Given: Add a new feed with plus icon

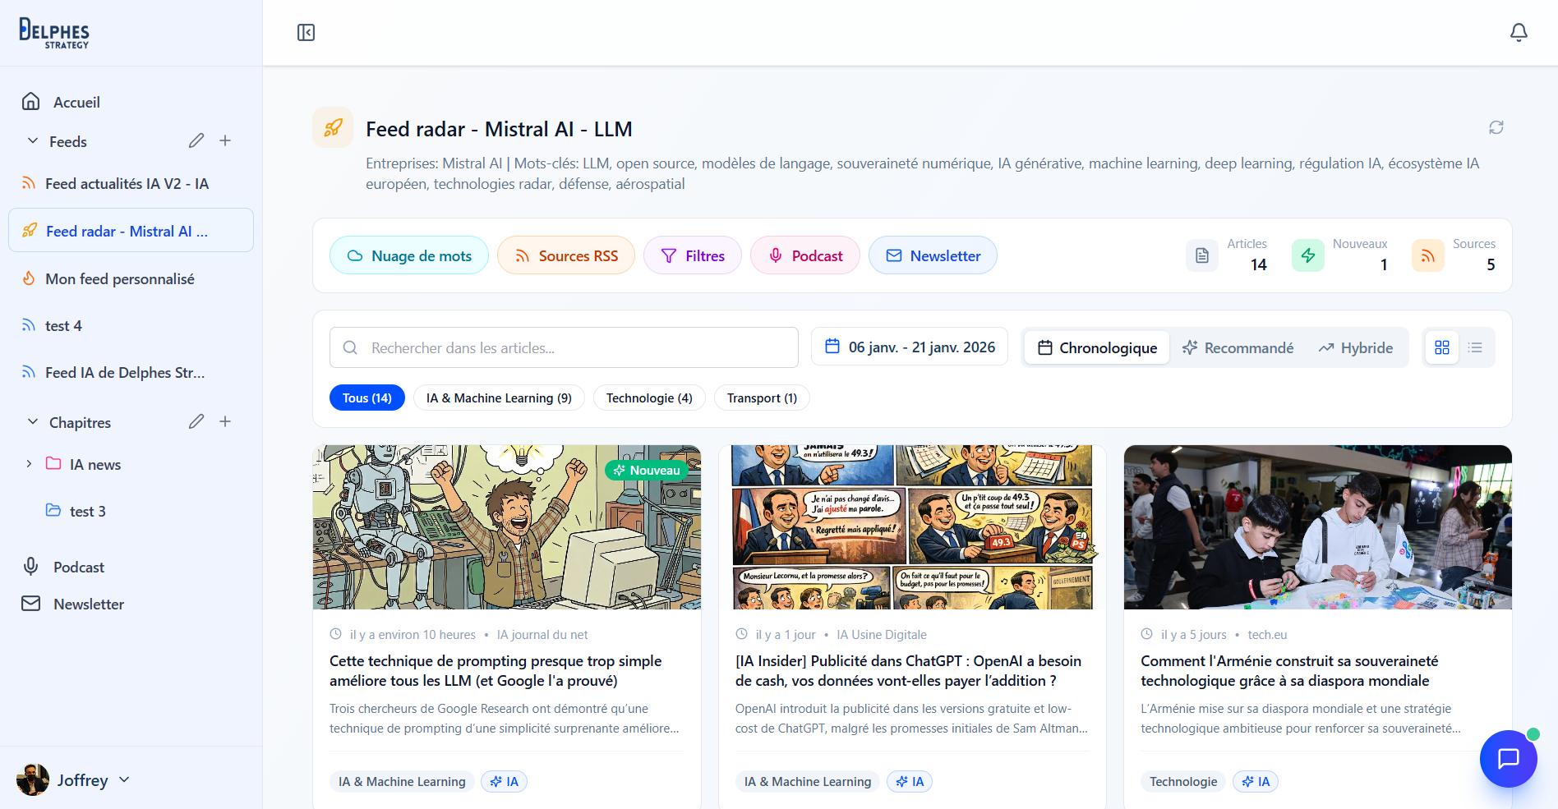Looking at the screenshot, I should click(x=225, y=140).
